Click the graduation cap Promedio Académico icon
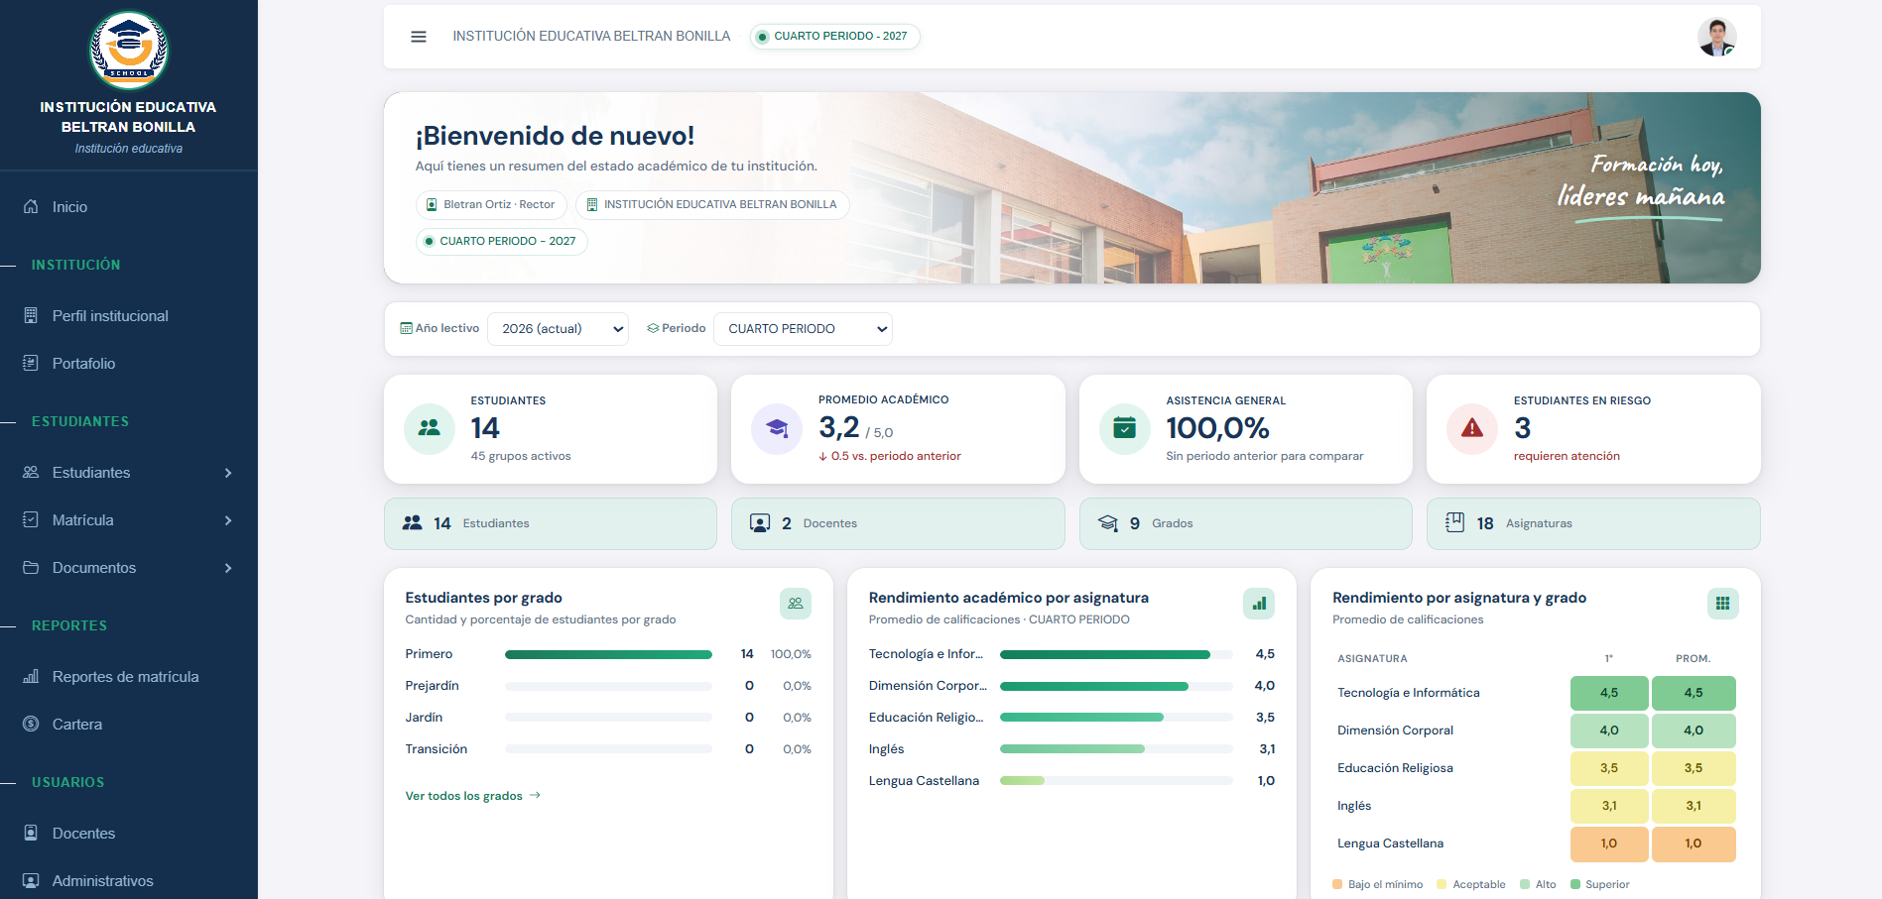The width and height of the screenshot is (1882, 899). 777,428
